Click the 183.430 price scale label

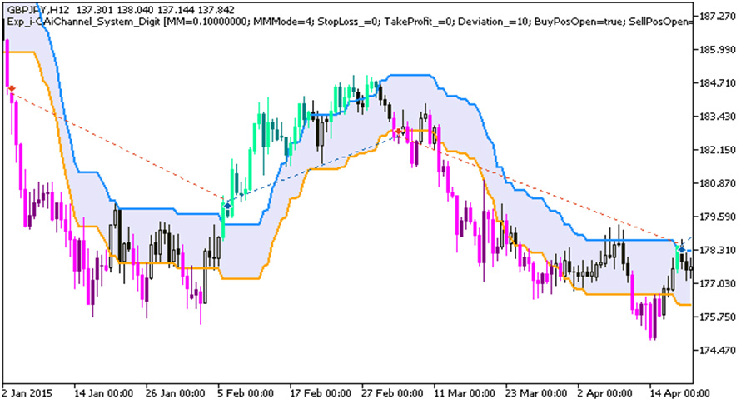click(x=717, y=117)
